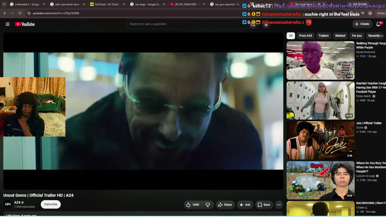Click the 'Police Watch' channel name

(364, 96)
